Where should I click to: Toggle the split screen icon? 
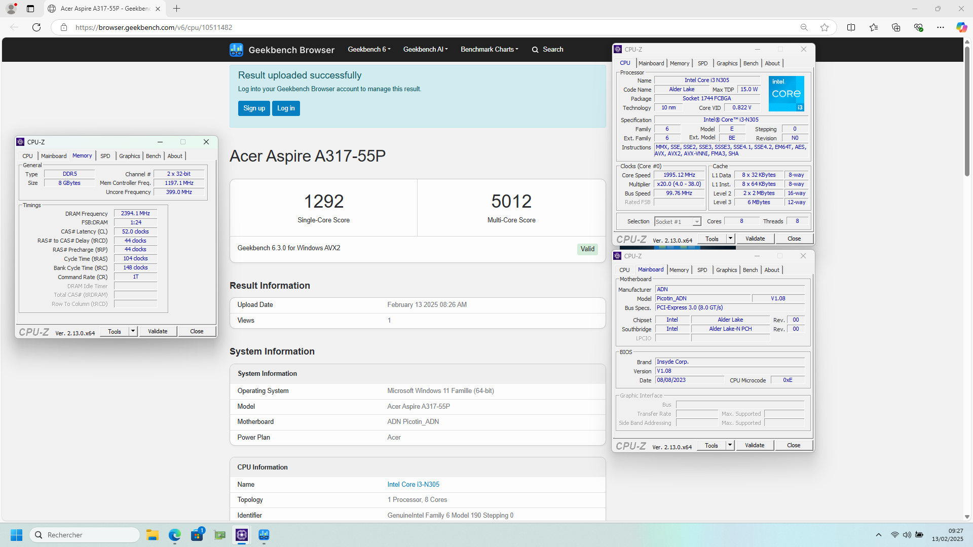click(851, 27)
